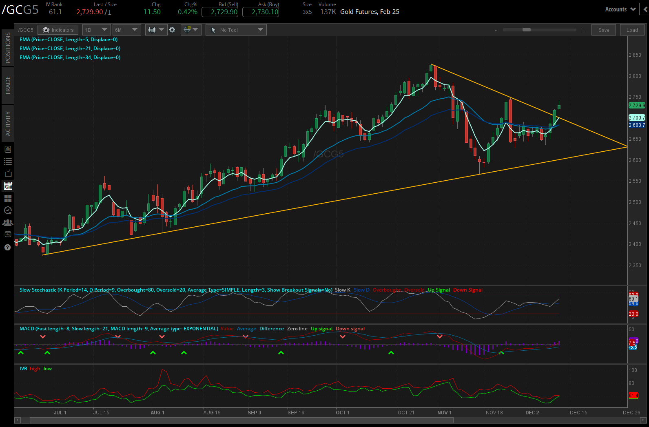Screen dimensions: 649x427
Task: Open the 6M time range dropdown
Action: coord(126,30)
